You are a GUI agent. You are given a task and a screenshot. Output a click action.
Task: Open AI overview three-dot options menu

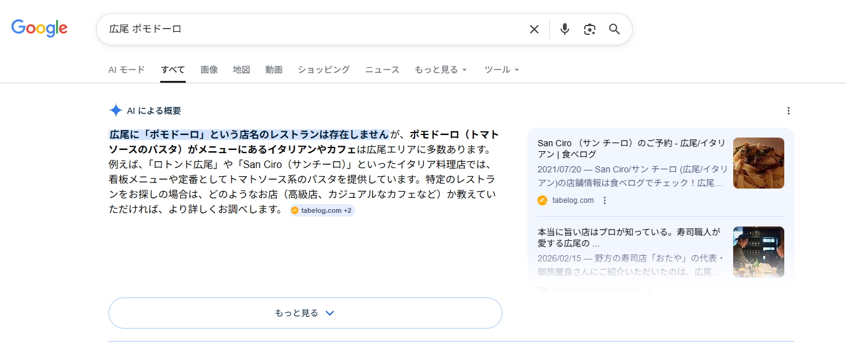[788, 111]
